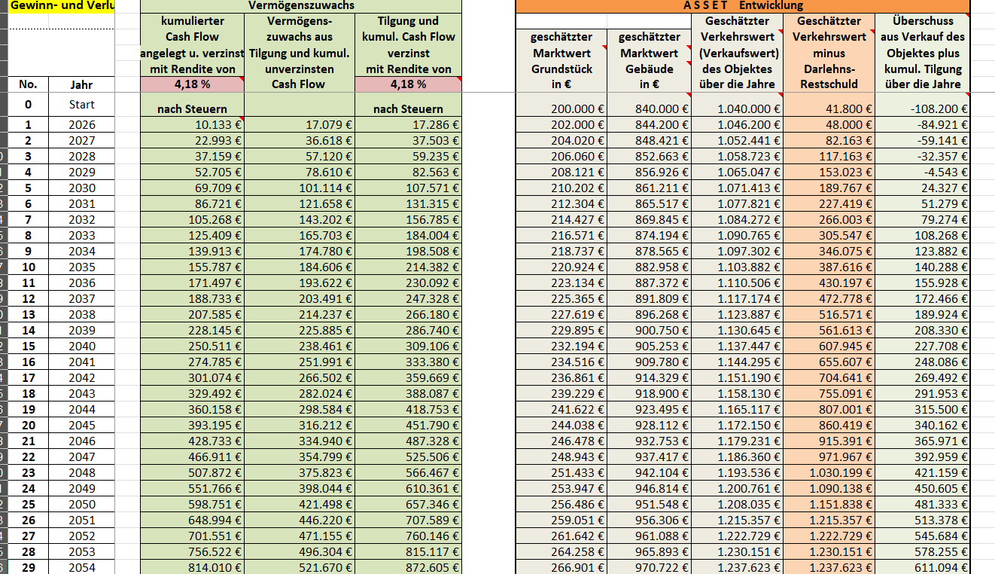
Task: Select 4,18 % rate under Tilgung und kumul. Cash Flow
Action: point(408,84)
